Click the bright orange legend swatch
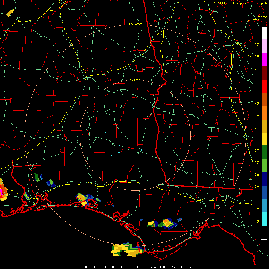The height and width of the screenshot is (269, 269). pyautogui.click(x=264, y=113)
